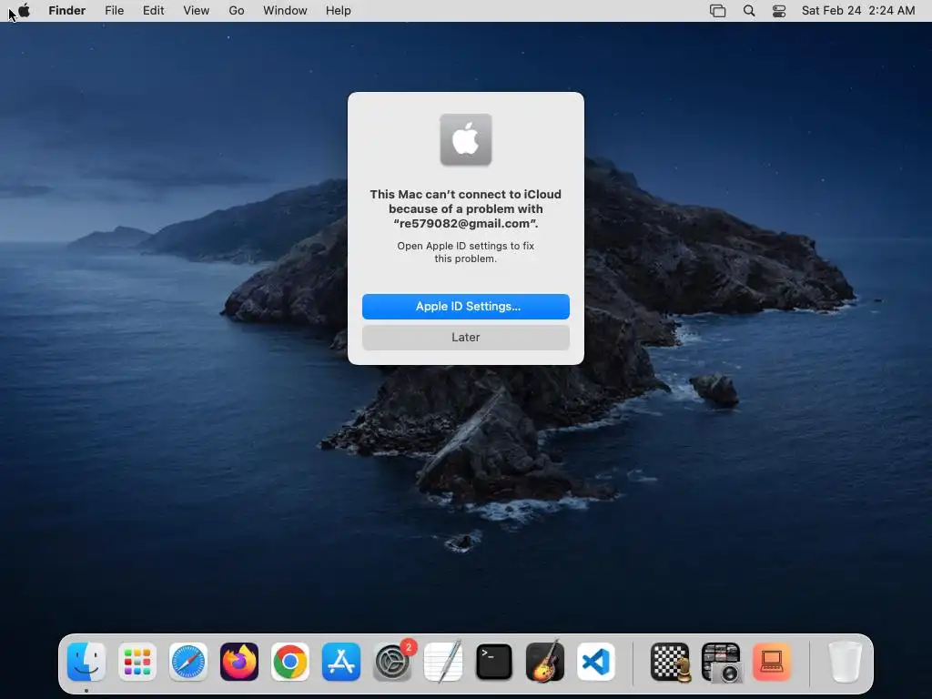Dismiss the dialog with Later button
Screen dimensions: 932x699
466,338
